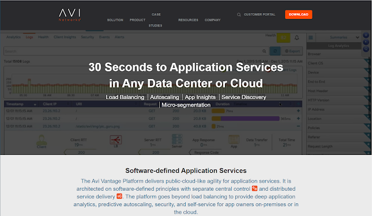Viewport: 372px width, 216px height.
Task: Expand the first log row plus icon
Action: (x=298, y=111)
